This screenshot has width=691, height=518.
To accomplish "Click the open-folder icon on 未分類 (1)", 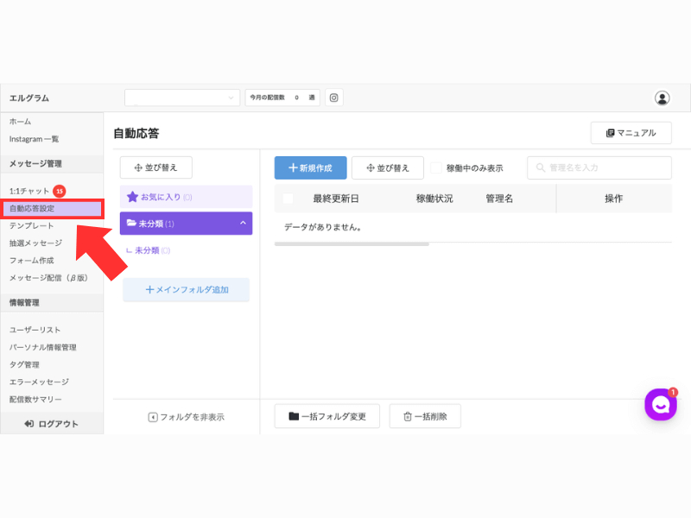I will pos(131,224).
